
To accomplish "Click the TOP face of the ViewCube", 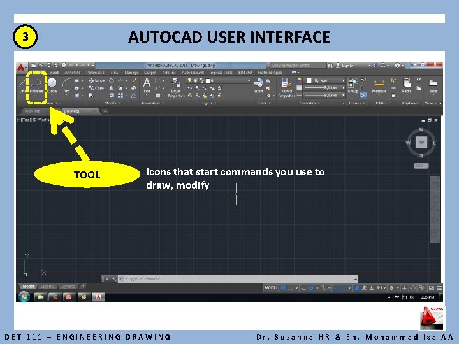I will click(x=421, y=143).
